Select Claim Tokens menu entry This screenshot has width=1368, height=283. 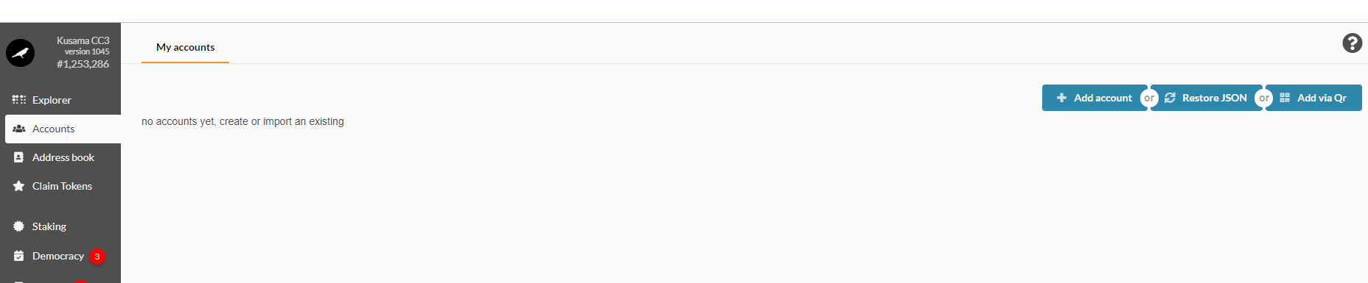pyautogui.click(x=63, y=186)
